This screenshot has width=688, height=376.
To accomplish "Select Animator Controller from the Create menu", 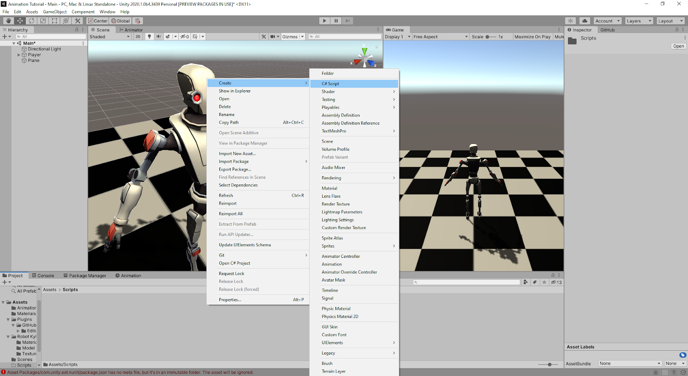I will click(x=341, y=257).
